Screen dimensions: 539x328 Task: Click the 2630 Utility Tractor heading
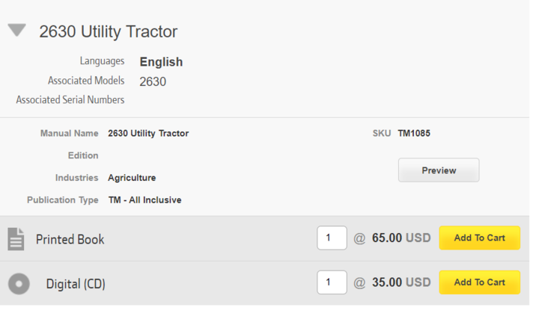click(109, 31)
